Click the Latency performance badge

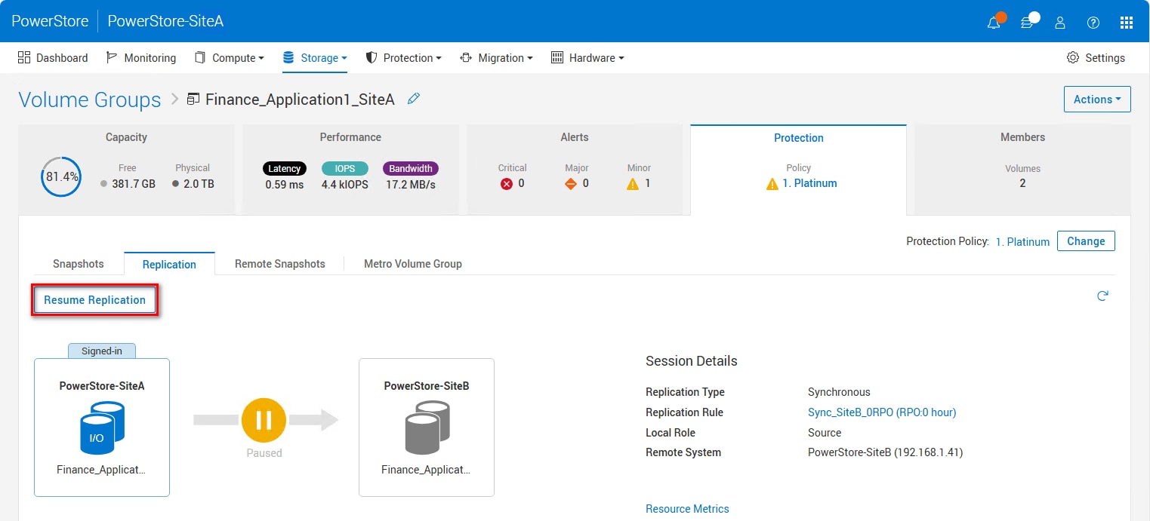click(285, 169)
